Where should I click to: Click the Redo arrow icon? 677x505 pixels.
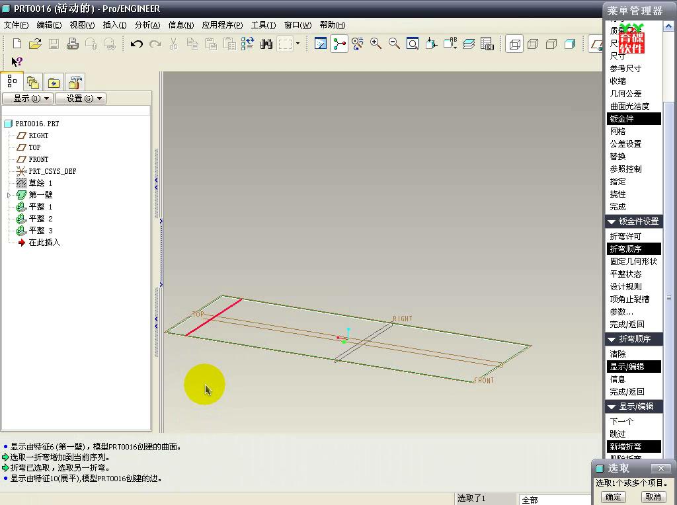155,44
